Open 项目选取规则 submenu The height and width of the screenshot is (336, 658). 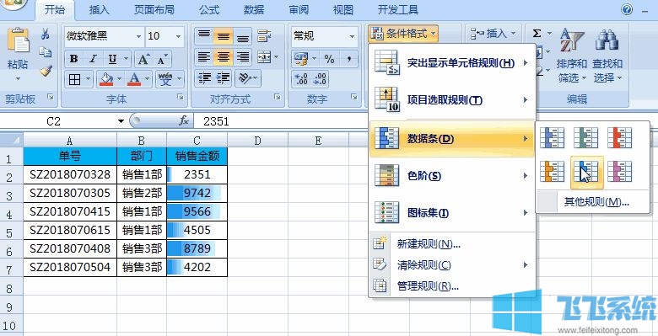pos(452,100)
